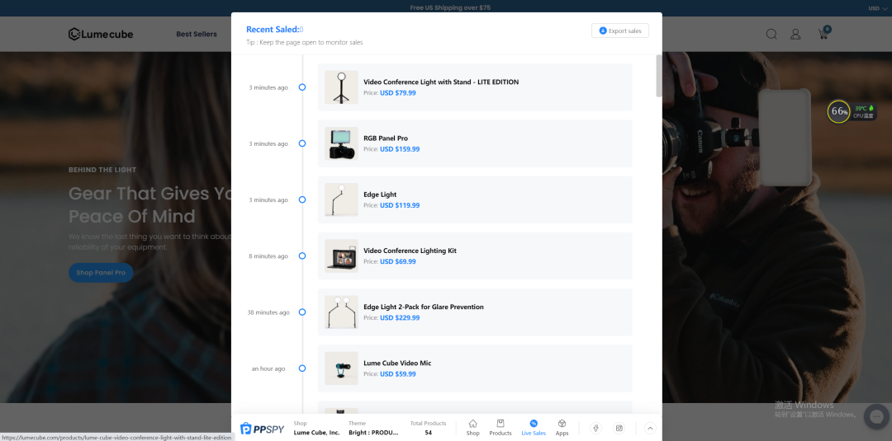Open the search magnifier icon in header
892x441 pixels.
771,34
